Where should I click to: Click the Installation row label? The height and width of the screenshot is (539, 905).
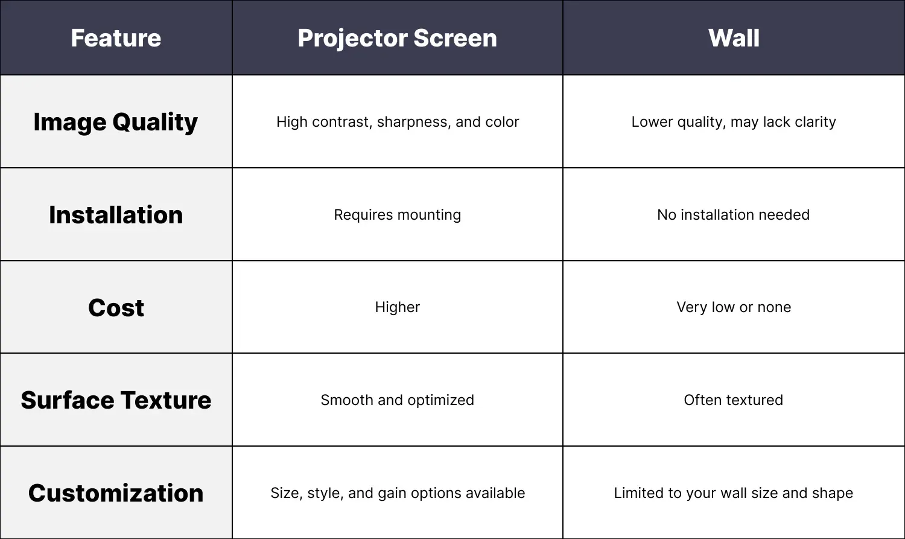(116, 215)
